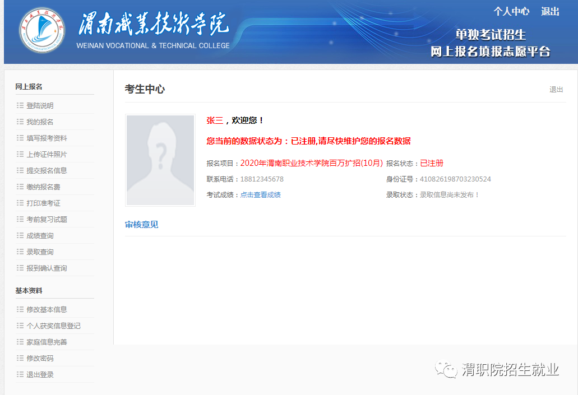
Task: Click the red 已注册 status value
Action: tap(432, 163)
